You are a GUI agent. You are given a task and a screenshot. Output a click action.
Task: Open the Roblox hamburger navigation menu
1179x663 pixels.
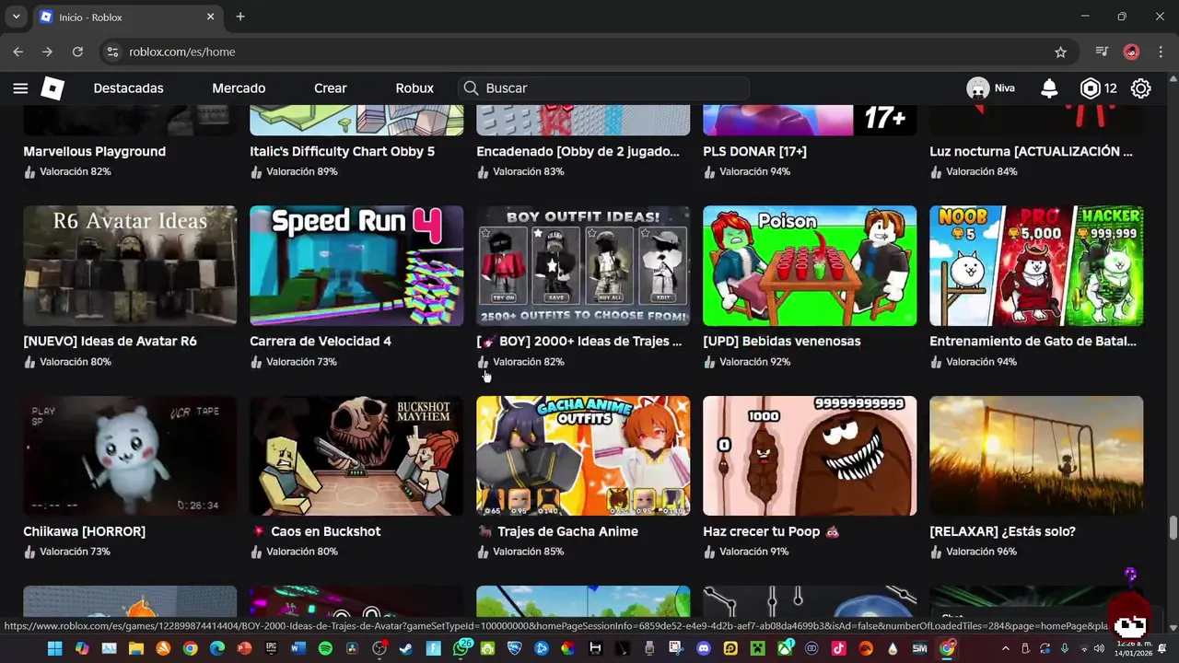20,88
